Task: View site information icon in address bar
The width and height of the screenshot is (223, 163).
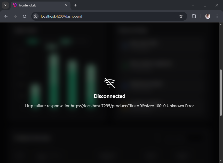Action: pyautogui.click(x=36, y=16)
